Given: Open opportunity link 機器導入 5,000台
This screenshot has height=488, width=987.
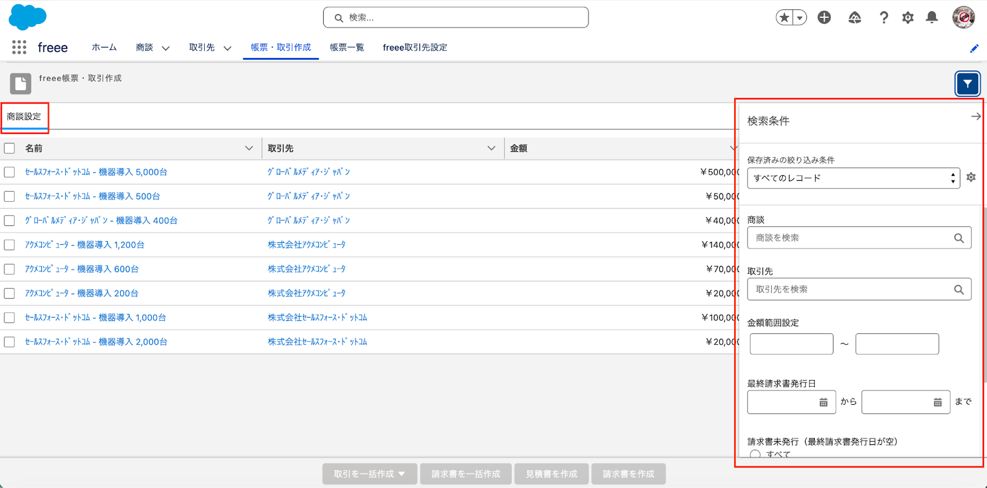Looking at the screenshot, I should [x=96, y=172].
